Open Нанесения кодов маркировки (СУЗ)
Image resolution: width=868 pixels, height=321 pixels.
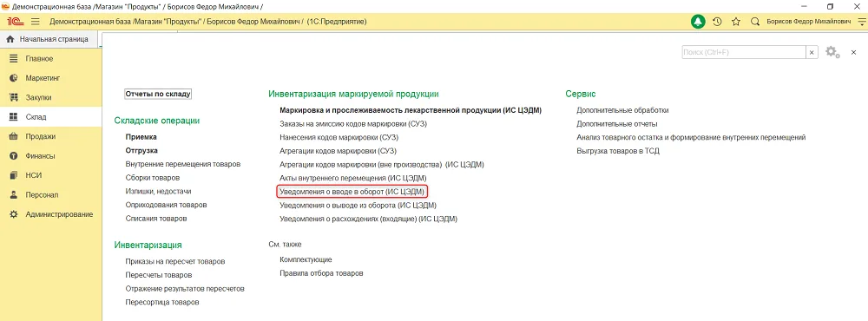coord(339,137)
